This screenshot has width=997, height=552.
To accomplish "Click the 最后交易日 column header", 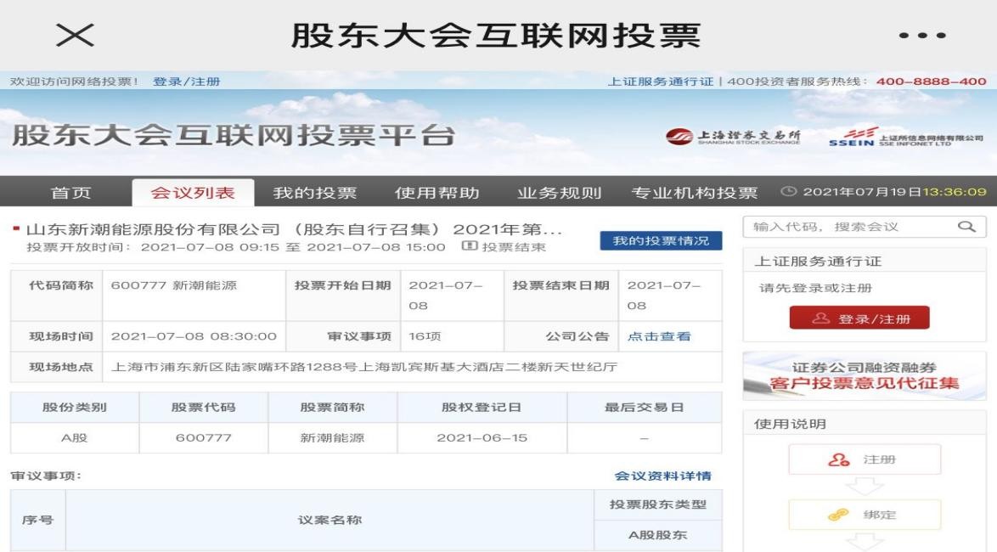I will (x=644, y=407).
